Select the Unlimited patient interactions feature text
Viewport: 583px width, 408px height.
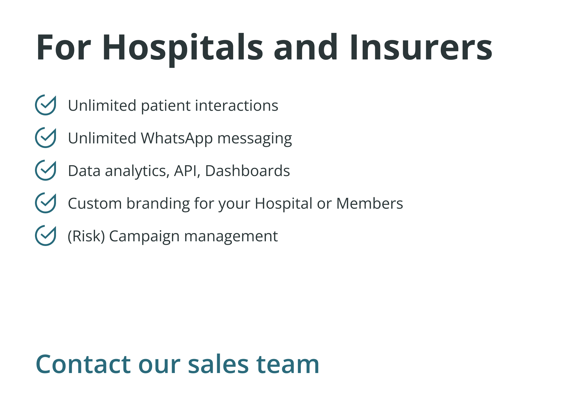(173, 105)
